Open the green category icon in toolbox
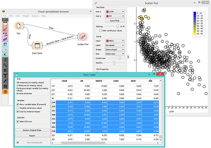Screen dimensions: 211x148 pyautogui.click(x=5, y=55)
